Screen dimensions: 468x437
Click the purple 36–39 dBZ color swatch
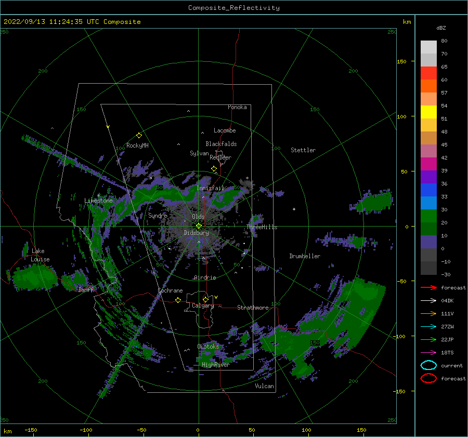[x=428, y=177]
